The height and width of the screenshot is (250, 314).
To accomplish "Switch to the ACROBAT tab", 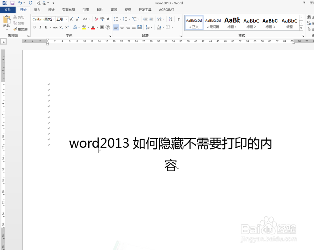I will (167, 10).
